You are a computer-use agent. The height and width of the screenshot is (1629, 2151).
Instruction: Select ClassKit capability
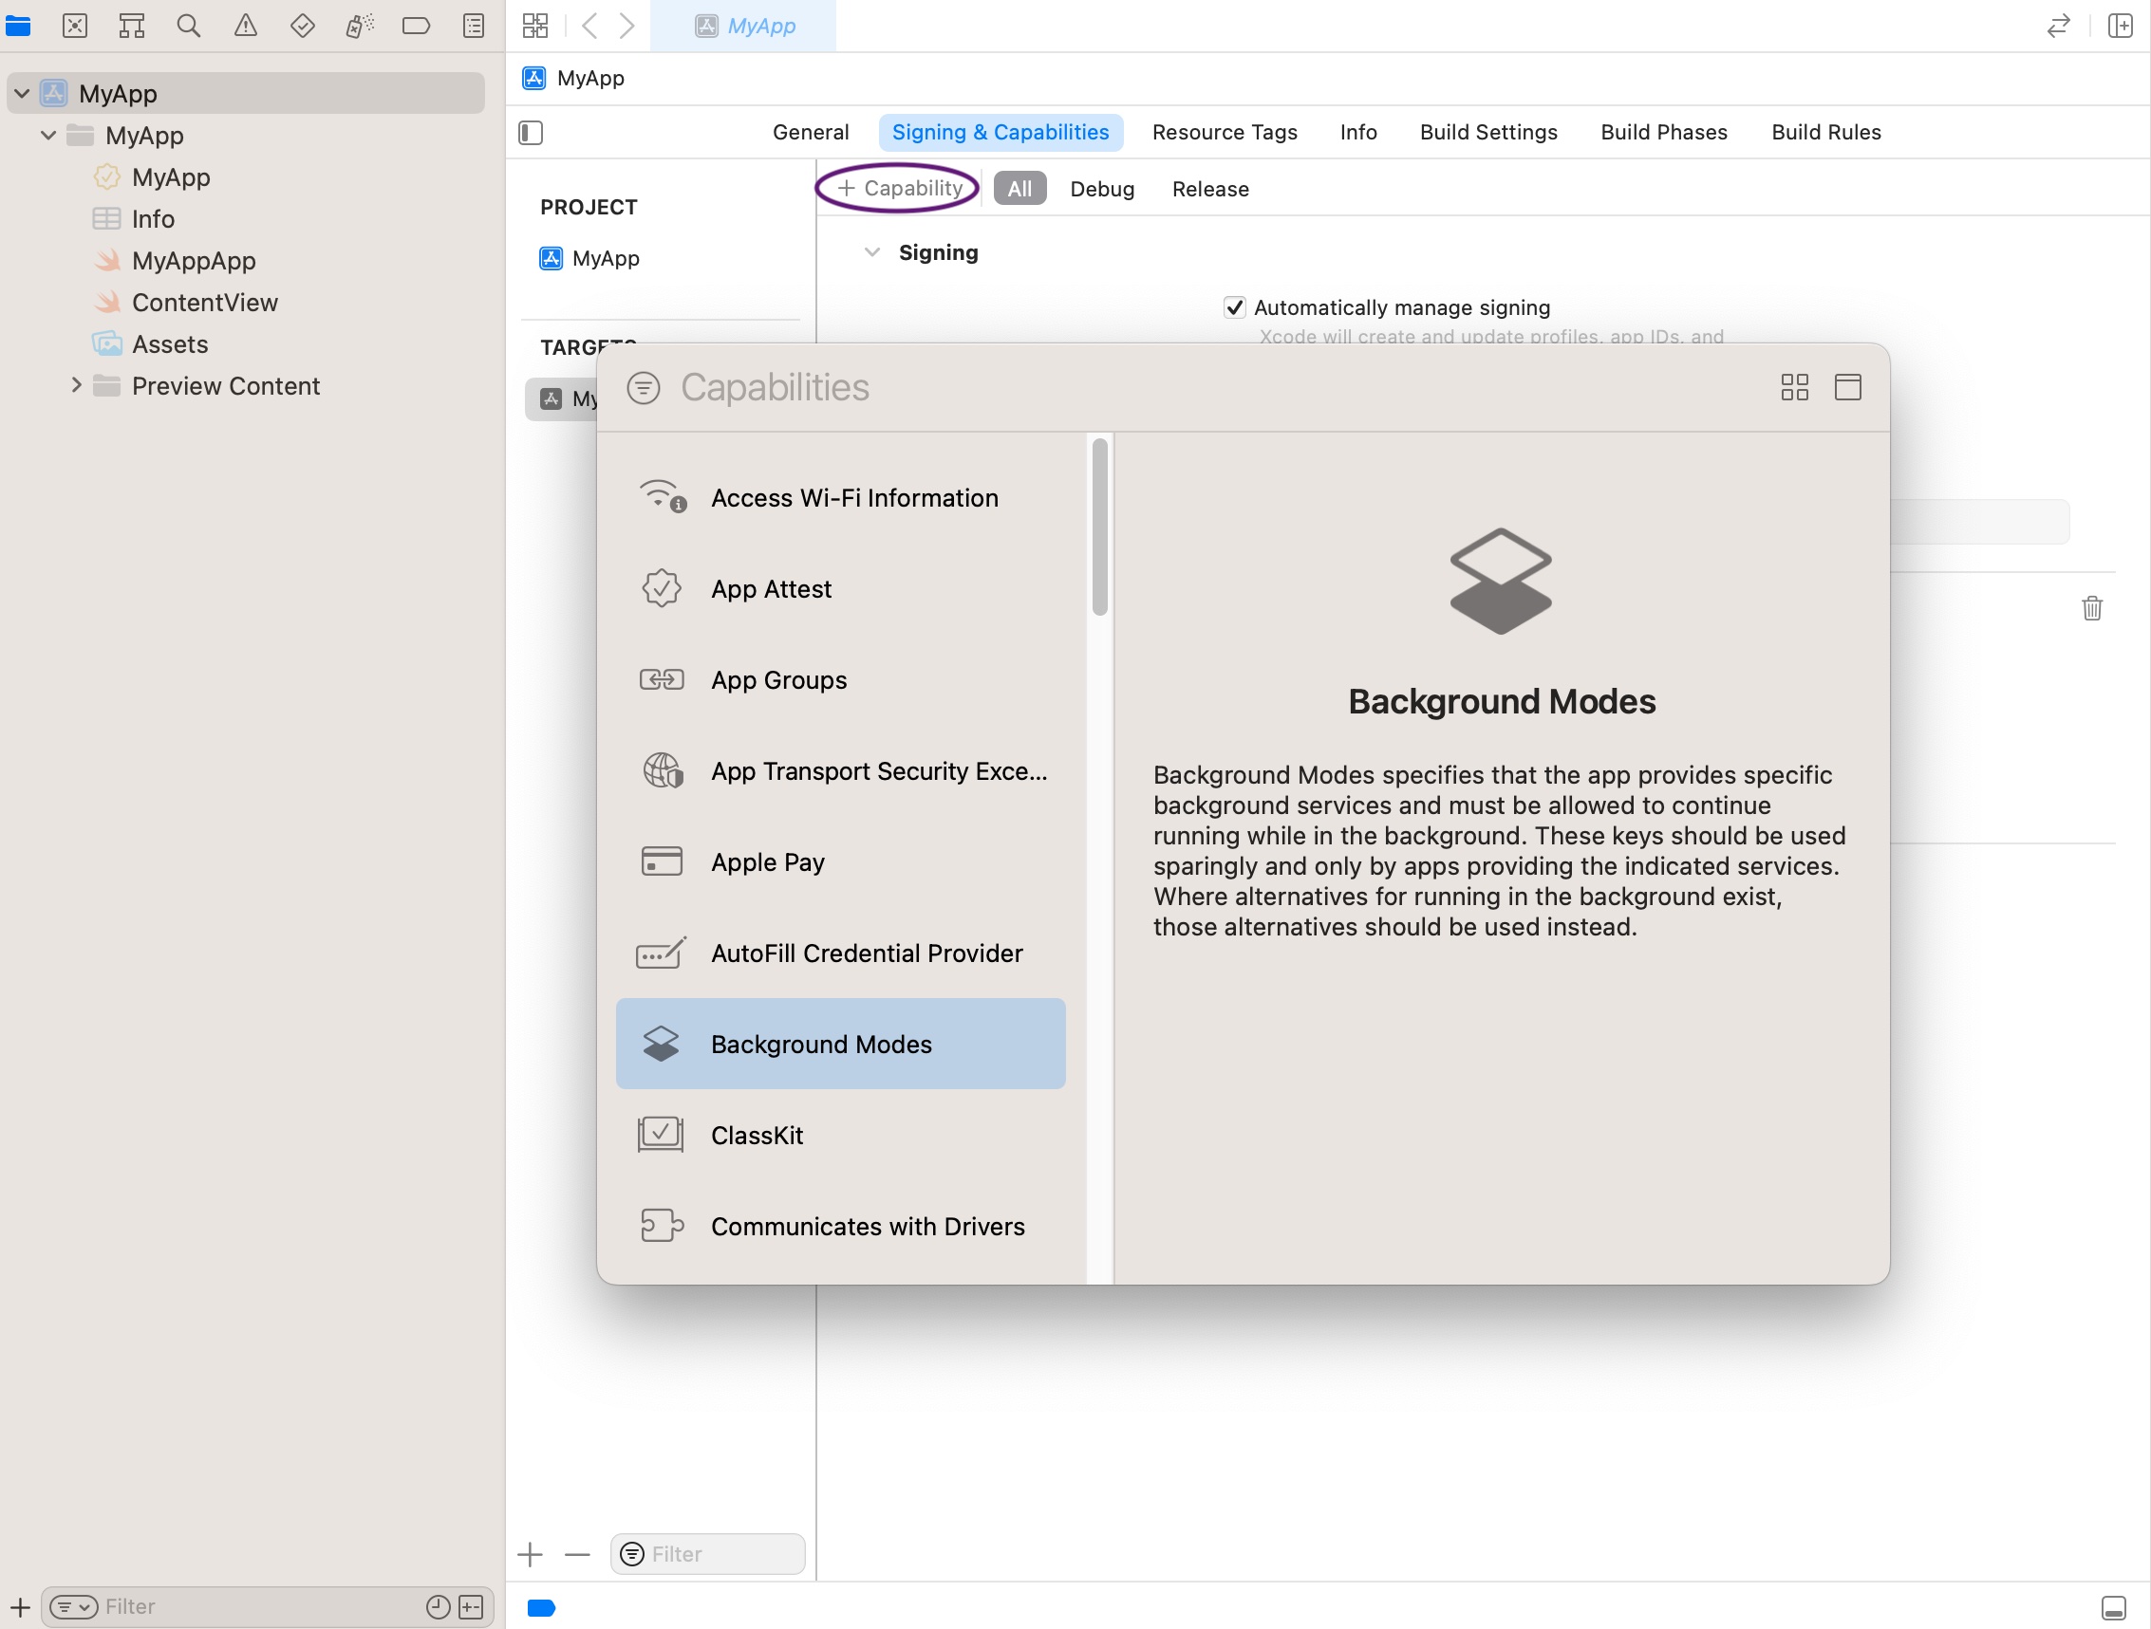[841, 1136]
